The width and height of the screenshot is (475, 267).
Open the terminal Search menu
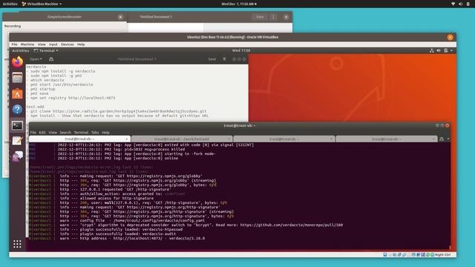pos(65,133)
